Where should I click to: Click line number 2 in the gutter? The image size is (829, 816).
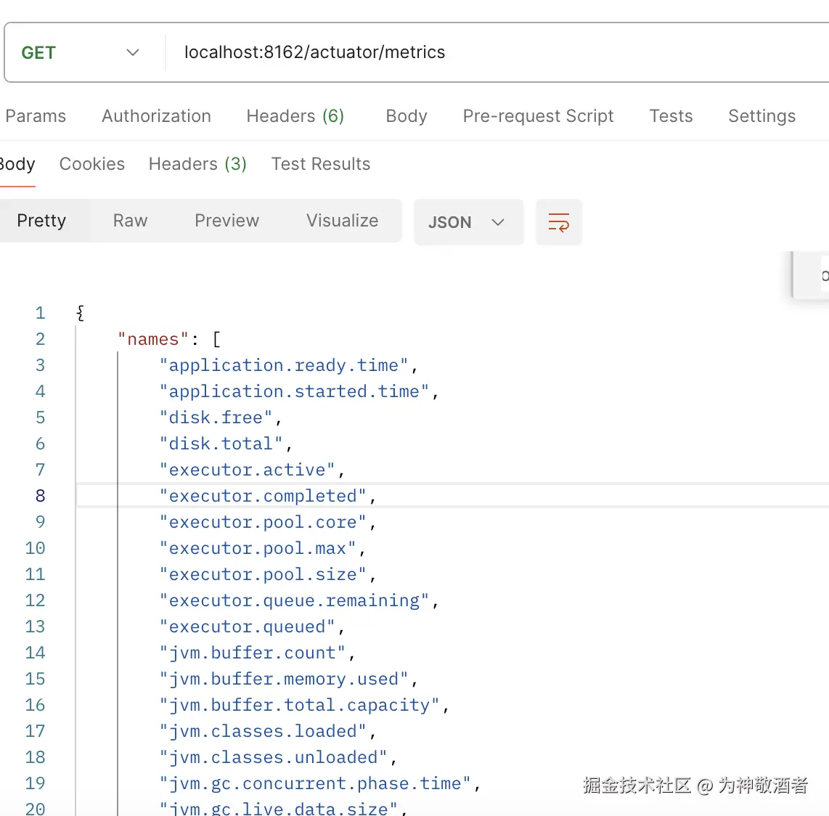pos(40,339)
